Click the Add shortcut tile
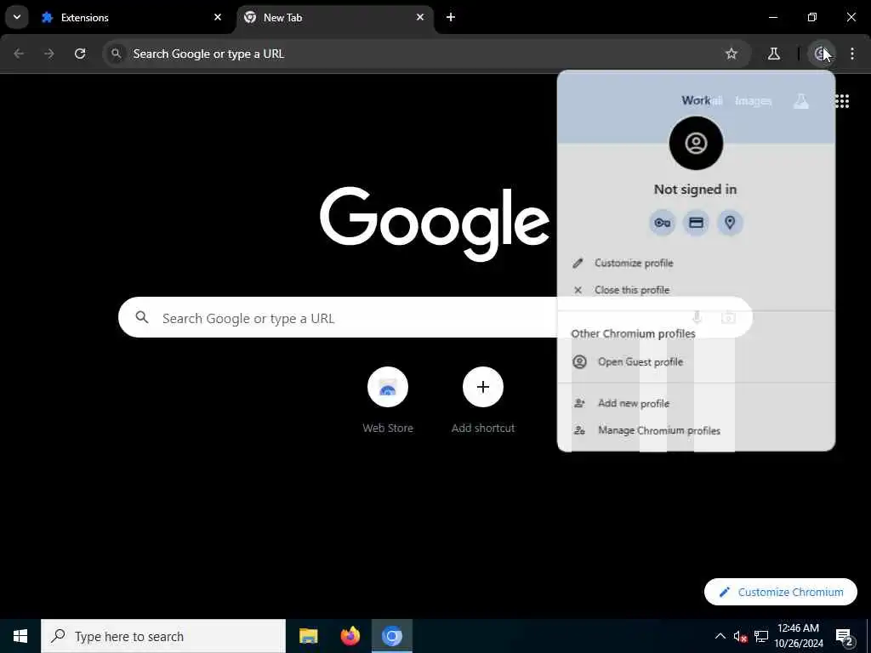The height and width of the screenshot is (653, 871). click(x=483, y=400)
